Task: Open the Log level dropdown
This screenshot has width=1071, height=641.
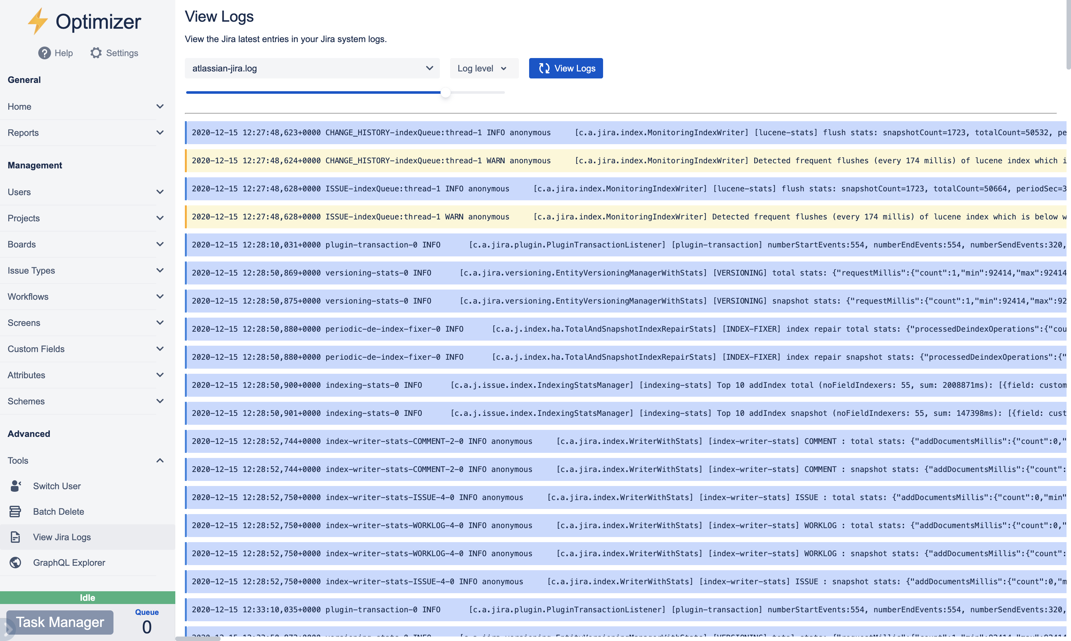Action: [484, 68]
